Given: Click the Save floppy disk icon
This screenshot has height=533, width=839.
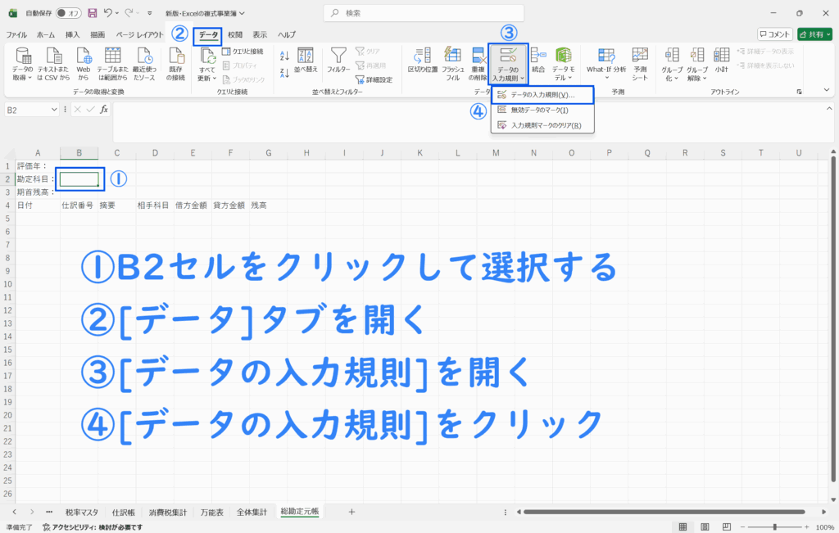Looking at the screenshot, I should tap(92, 13).
